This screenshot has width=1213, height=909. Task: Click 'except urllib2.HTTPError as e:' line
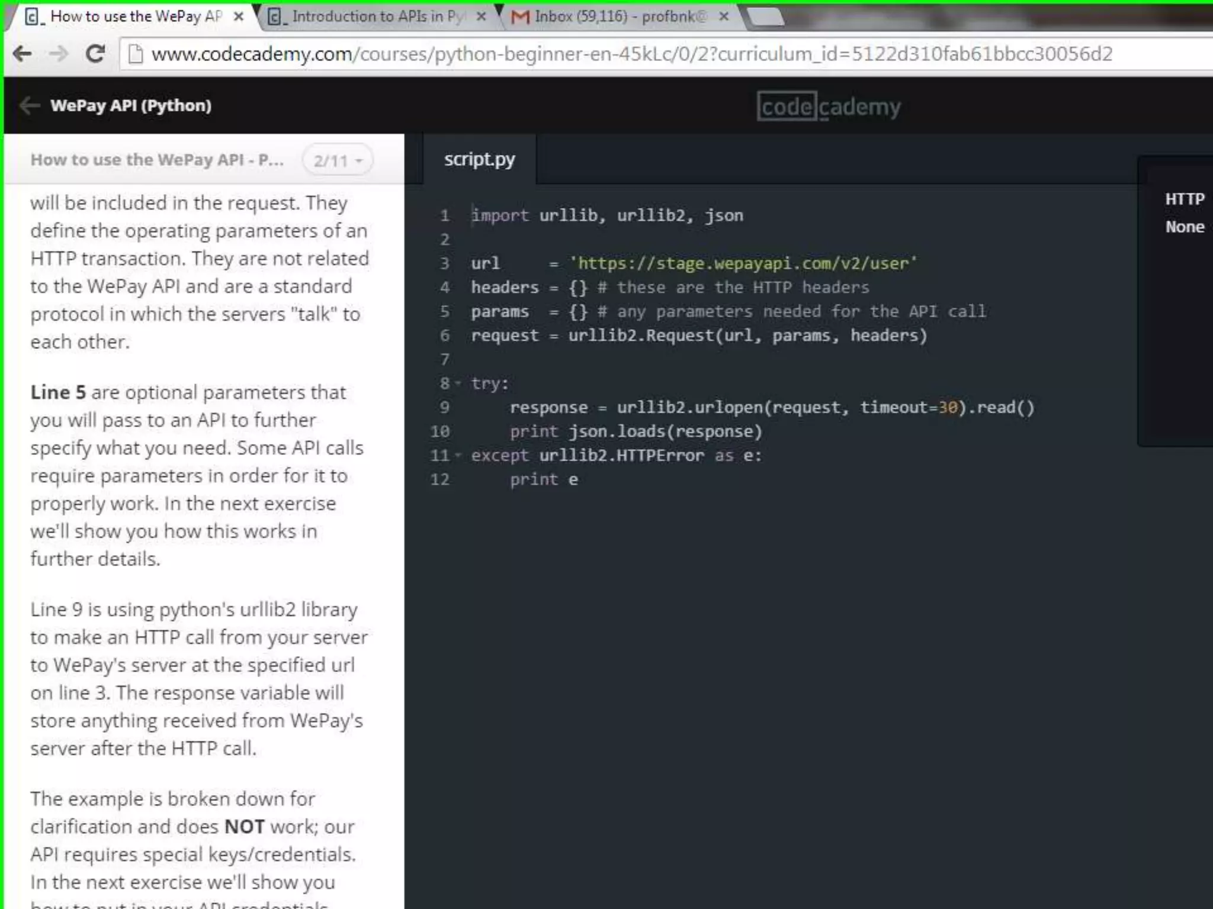point(617,456)
